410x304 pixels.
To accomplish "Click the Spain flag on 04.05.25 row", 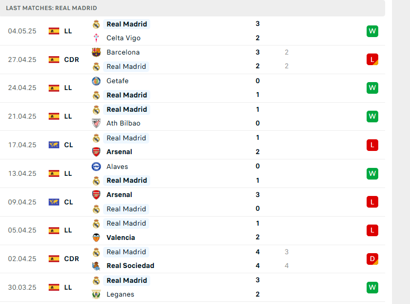I will 54,31.
